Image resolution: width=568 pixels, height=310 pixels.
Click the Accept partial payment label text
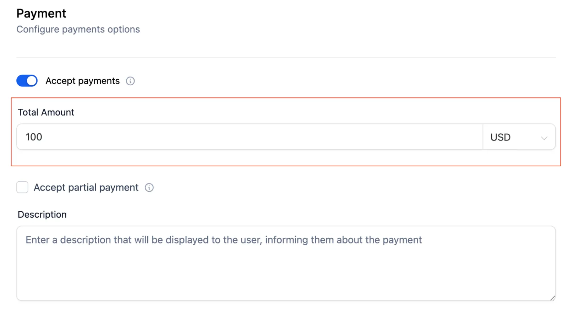86,187
